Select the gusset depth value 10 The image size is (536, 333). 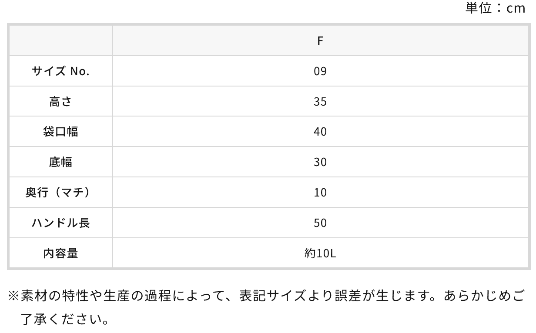[320, 193]
